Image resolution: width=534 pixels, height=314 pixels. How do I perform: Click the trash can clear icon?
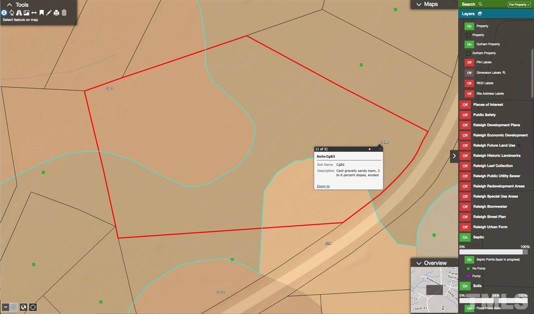click(64, 13)
